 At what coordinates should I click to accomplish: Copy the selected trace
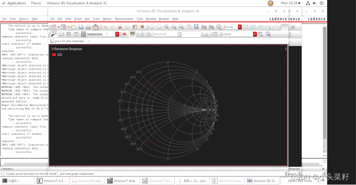click(128, 27)
